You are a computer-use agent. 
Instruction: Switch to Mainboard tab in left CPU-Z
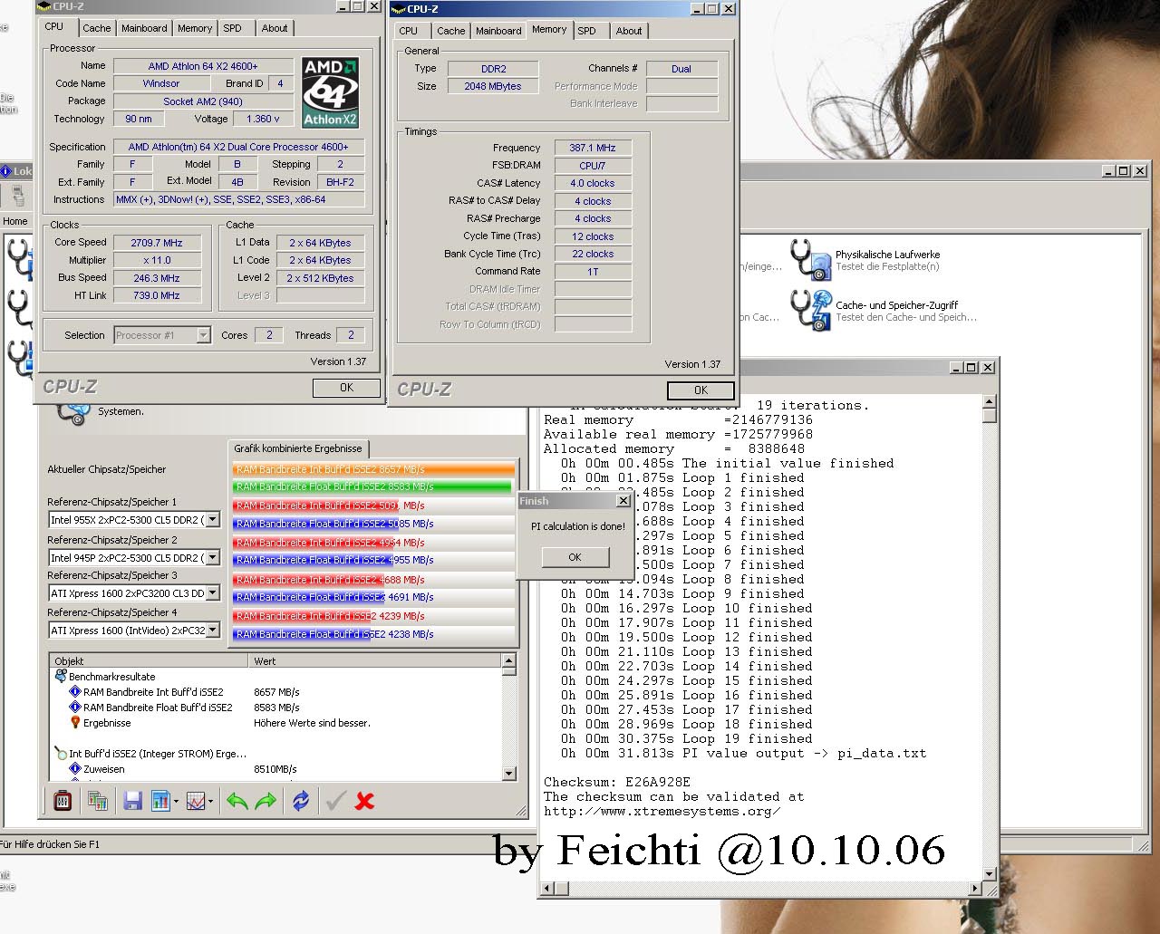tap(144, 28)
